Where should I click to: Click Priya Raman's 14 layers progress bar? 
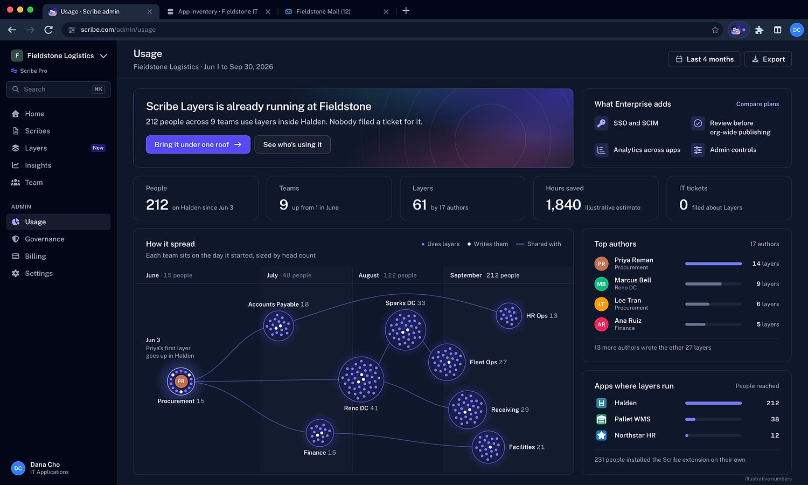pos(713,264)
